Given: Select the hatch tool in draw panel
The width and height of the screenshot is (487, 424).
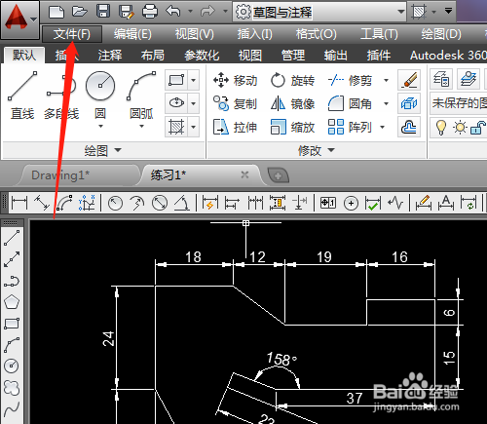Looking at the screenshot, I should pos(176,127).
